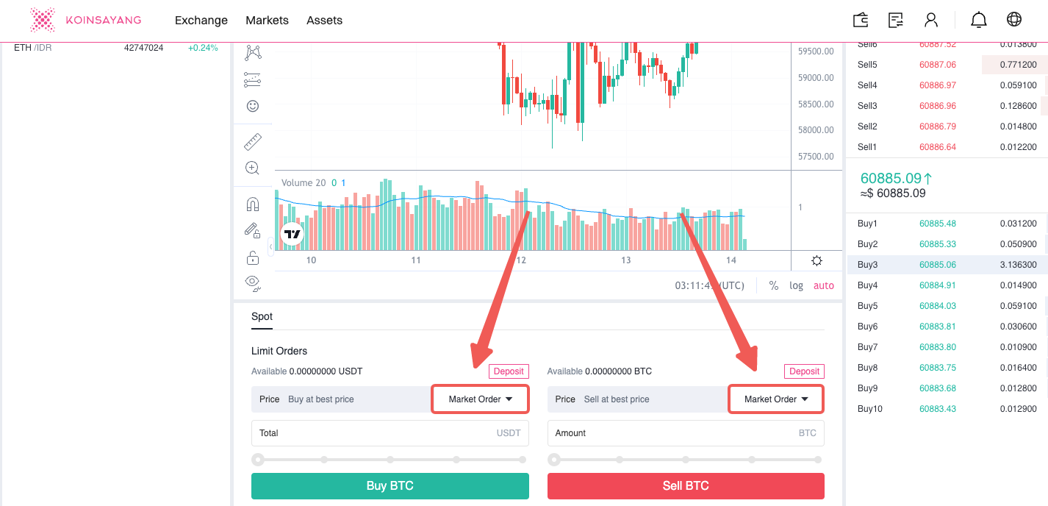Image resolution: width=1048 pixels, height=506 pixels.
Task: Open the wallet icon in header
Action: point(861,20)
